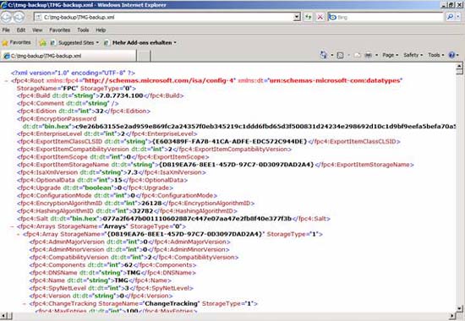This screenshot has width=465, height=321.
Task: Open the File menu
Action: point(6,30)
